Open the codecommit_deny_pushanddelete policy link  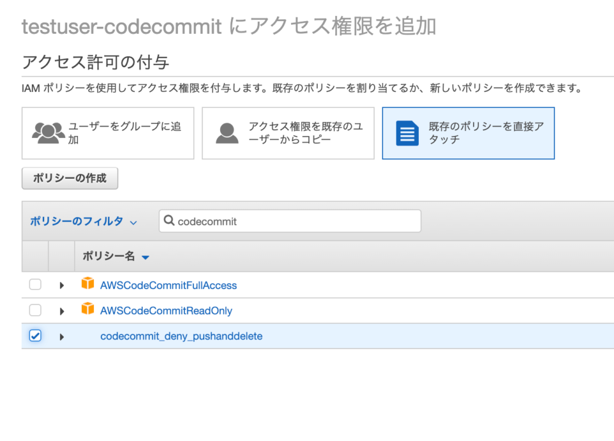click(x=181, y=336)
